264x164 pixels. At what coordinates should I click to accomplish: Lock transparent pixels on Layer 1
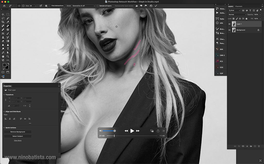(x=234, y=19)
